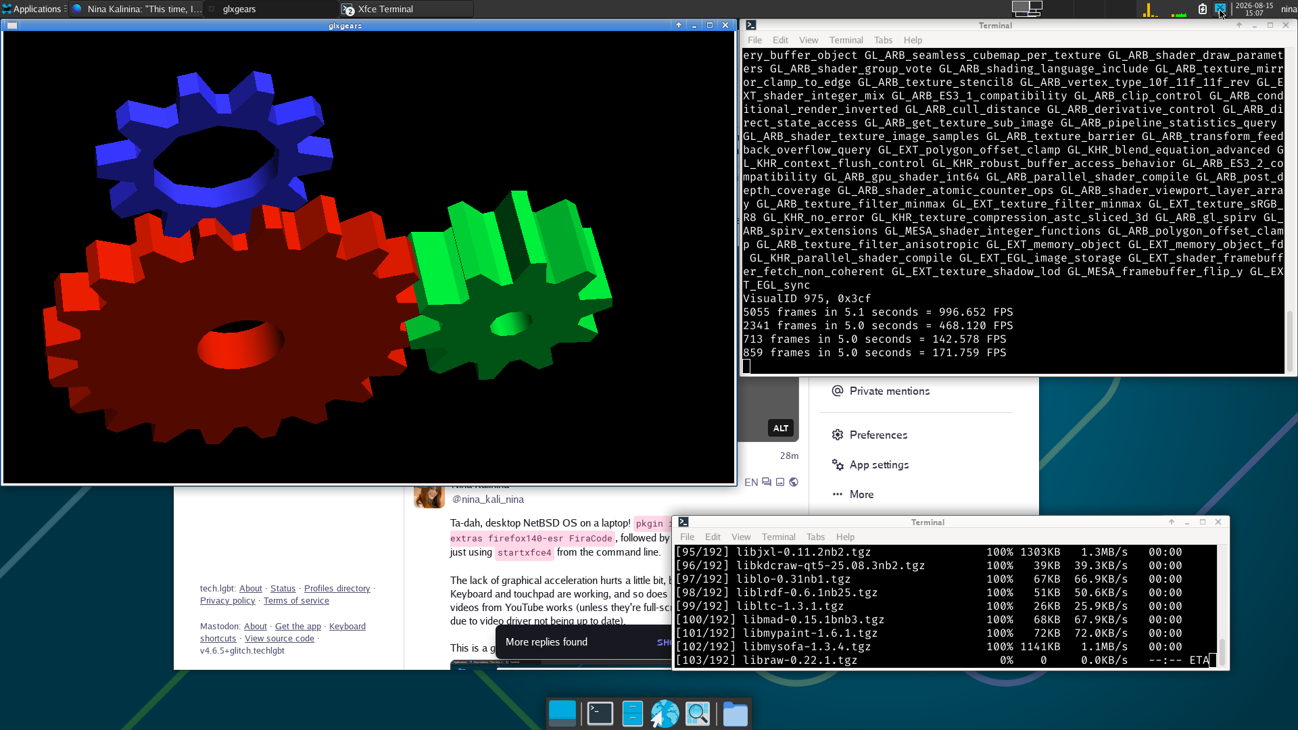Open Private mentions in Mastodon sidebar
Image resolution: width=1298 pixels, height=730 pixels.
881,391
